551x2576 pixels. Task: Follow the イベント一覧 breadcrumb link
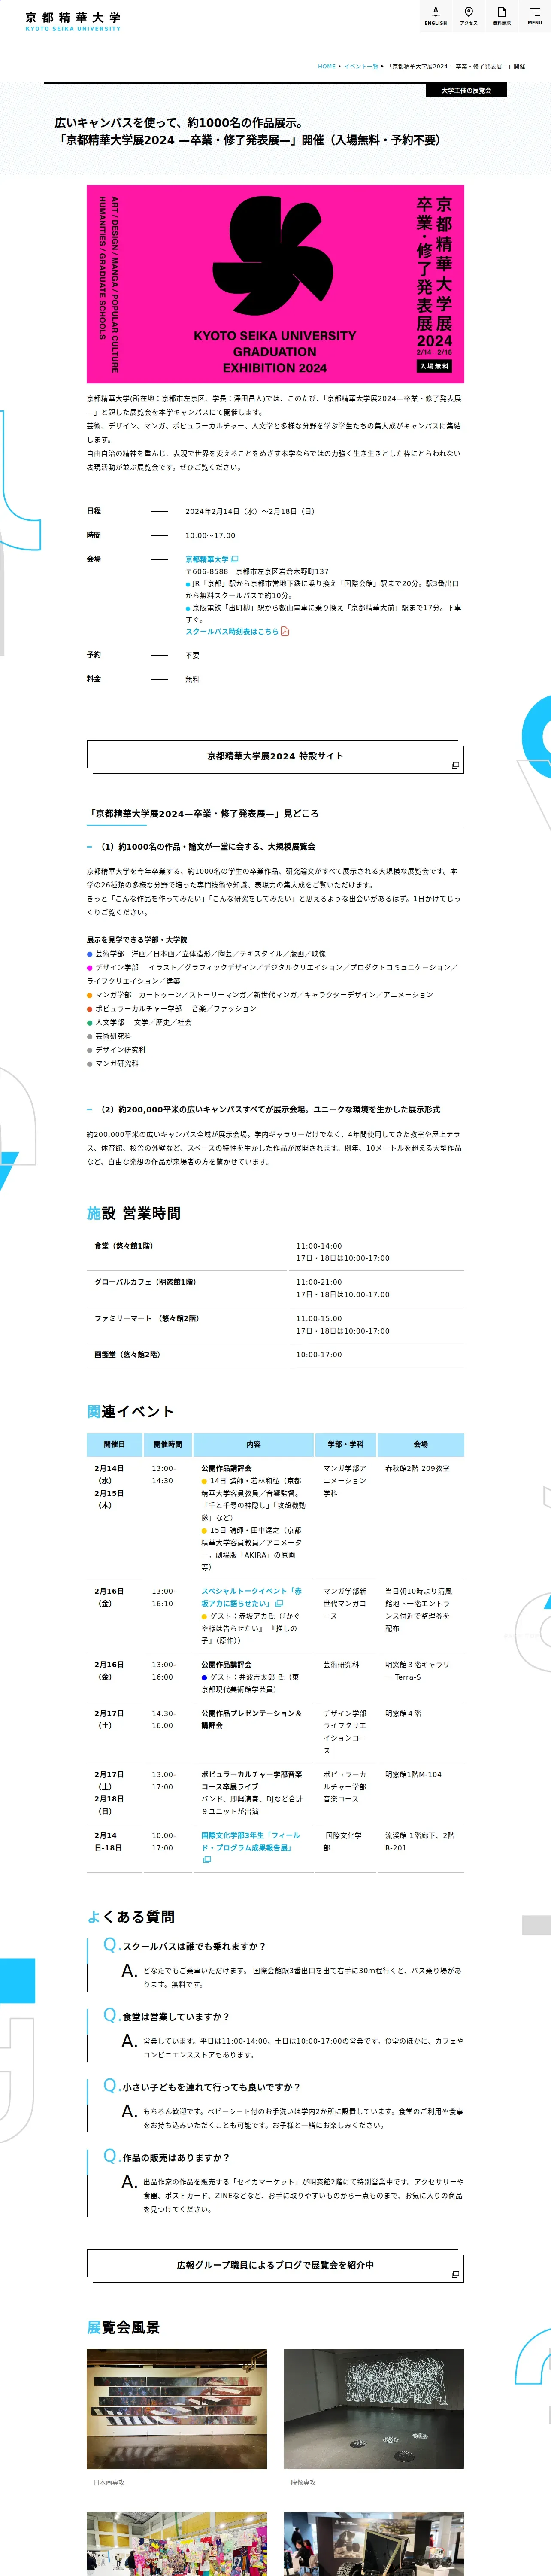click(361, 67)
